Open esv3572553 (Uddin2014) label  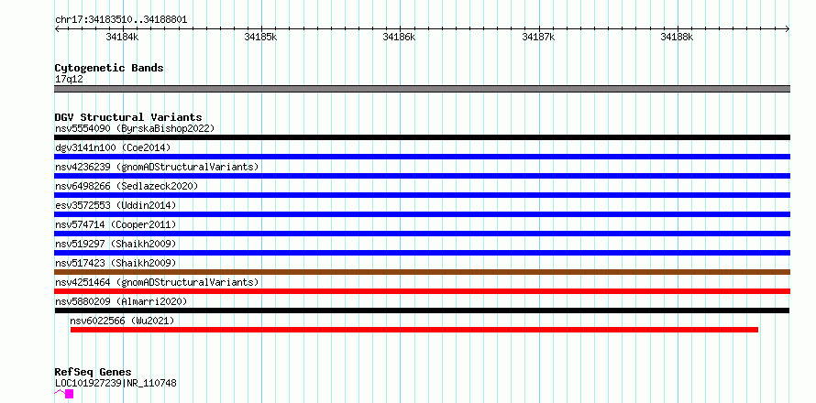pos(116,205)
